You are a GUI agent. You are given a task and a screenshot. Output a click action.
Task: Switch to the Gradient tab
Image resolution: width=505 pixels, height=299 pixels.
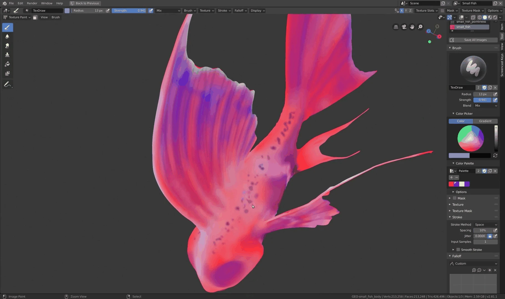(485, 121)
